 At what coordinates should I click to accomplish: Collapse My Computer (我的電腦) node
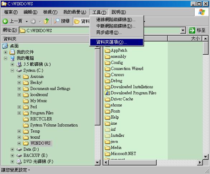[5, 58]
